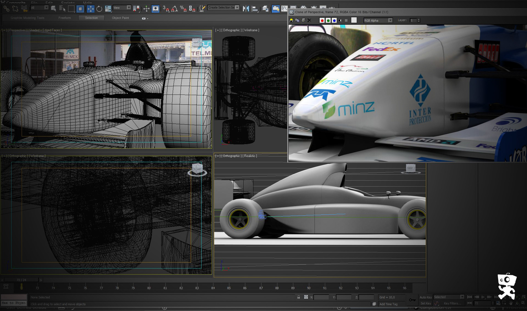Select the Selection ribbon tab
Image resolution: width=527 pixels, height=311 pixels.
point(91,18)
